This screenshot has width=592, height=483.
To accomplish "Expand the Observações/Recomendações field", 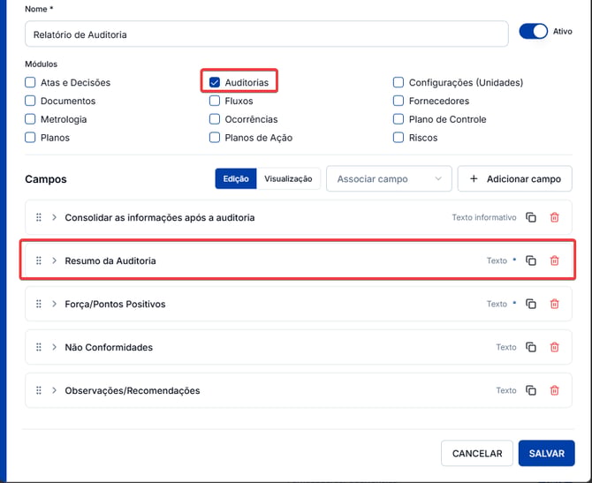I will click(54, 390).
